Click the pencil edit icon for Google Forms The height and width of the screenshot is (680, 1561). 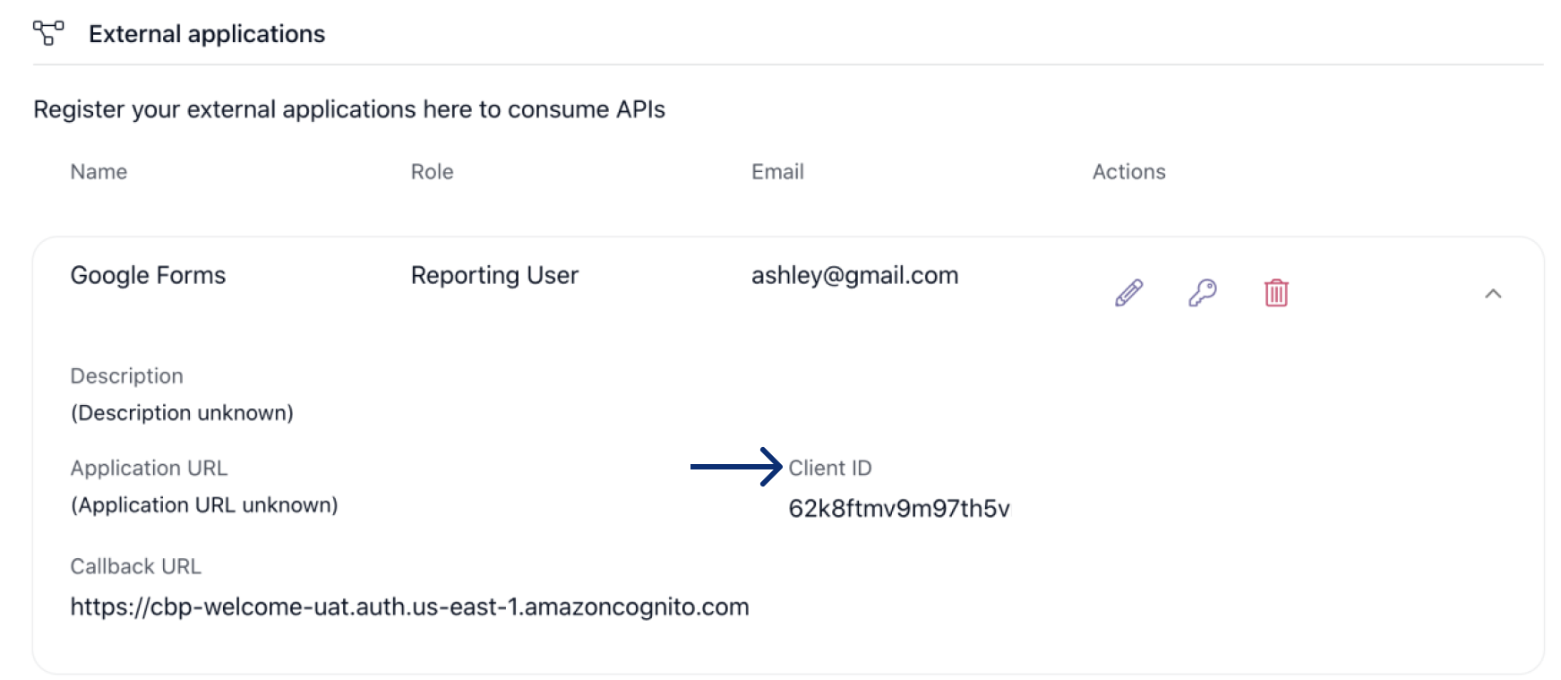tap(1128, 293)
